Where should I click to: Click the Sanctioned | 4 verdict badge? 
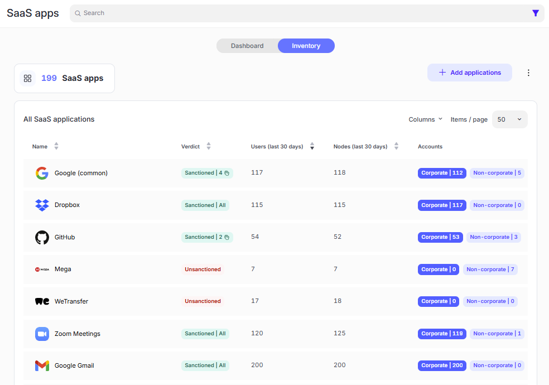pos(207,173)
